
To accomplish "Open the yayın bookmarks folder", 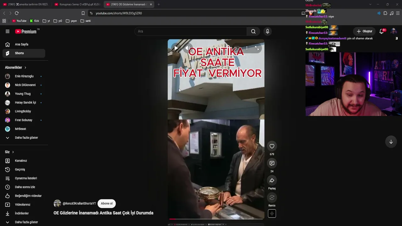I will point(71,21).
